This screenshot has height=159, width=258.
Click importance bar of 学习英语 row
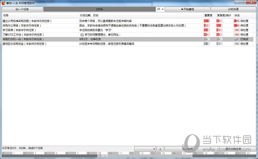coord(207,30)
